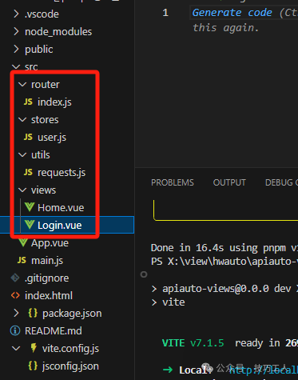Click the Generate code hint link

pyautogui.click(x=232, y=12)
